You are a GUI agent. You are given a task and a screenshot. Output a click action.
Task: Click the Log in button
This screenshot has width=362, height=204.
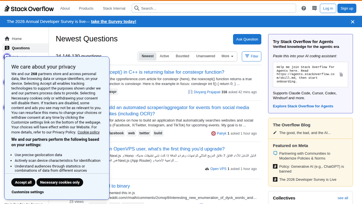(328, 8)
